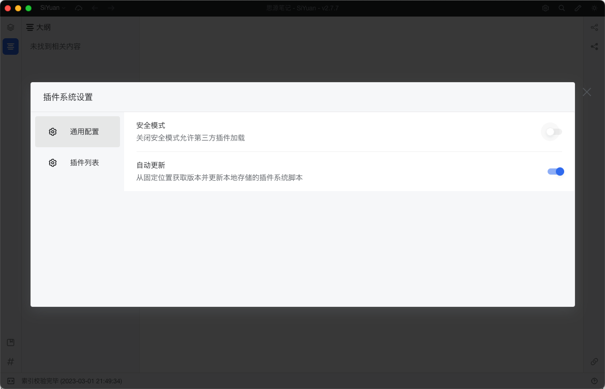Click the gear icon beside 插件列表
This screenshot has height=389, width=605.
pyautogui.click(x=53, y=163)
